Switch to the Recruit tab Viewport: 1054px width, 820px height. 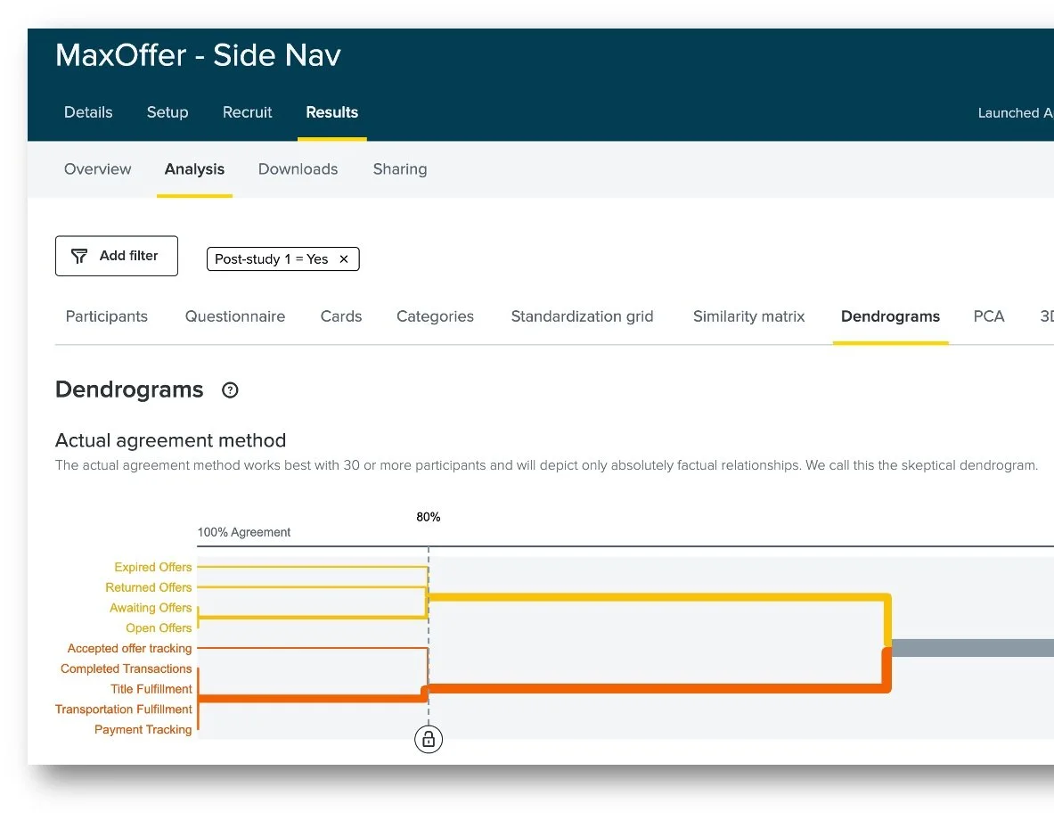click(x=248, y=112)
